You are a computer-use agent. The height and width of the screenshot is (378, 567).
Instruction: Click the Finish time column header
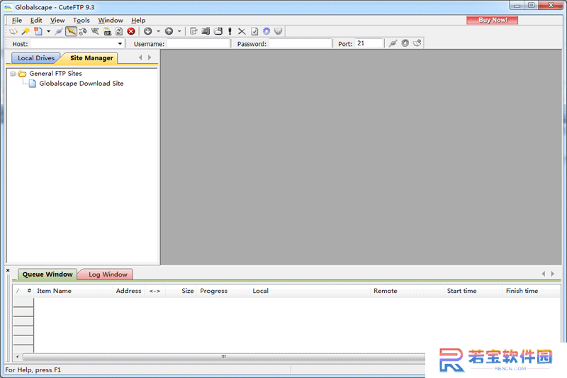pyautogui.click(x=531, y=291)
